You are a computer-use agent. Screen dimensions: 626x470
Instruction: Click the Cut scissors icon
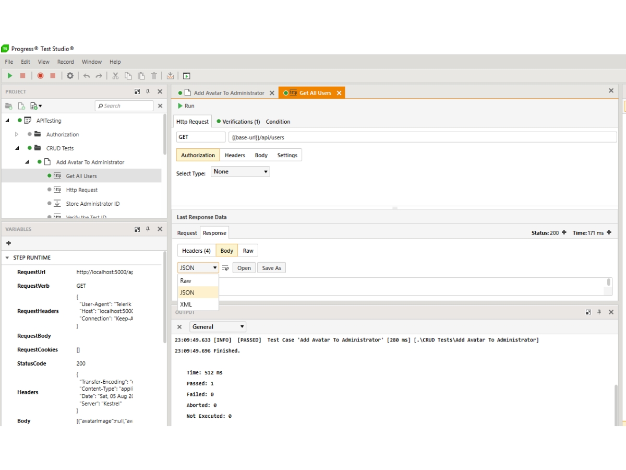tap(115, 76)
